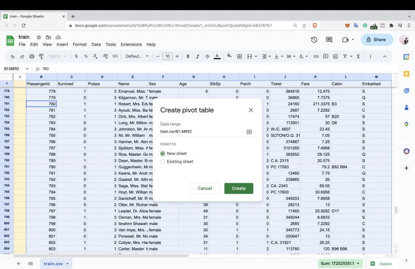Screen dimensions: 415x269
Task: Open the text rotation dropdown
Action: click(x=303, y=56)
